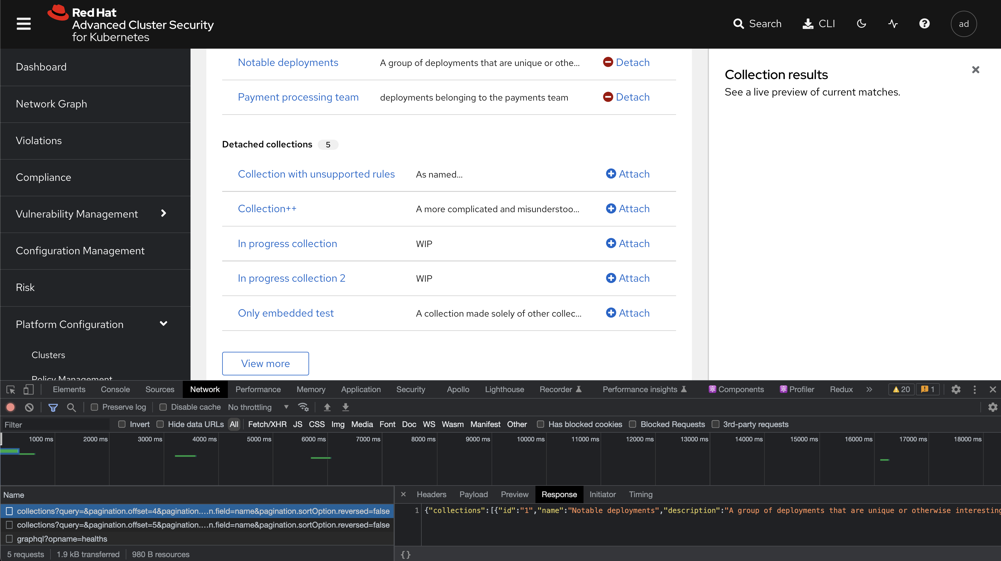Viewport: 1001px width, 561px height.
Task: Open the DevTools settings gear
Action: [956, 389]
